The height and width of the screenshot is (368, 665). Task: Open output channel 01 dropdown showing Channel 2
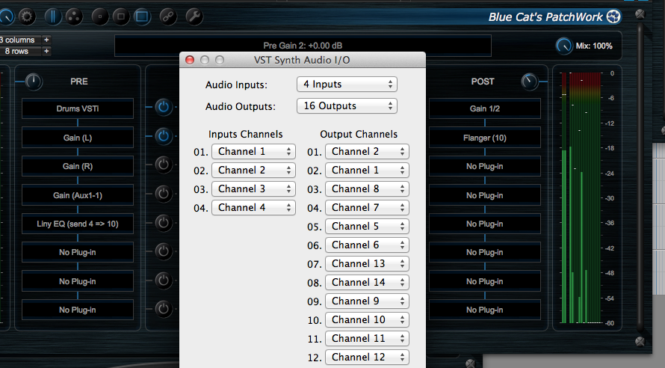coord(368,152)
